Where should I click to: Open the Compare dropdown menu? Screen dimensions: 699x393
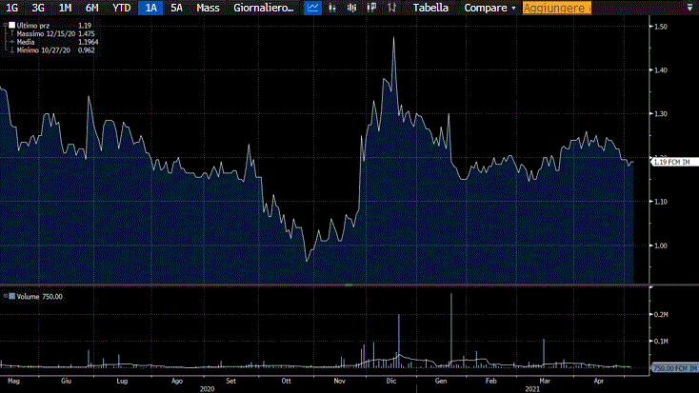[x=489, y=8]
